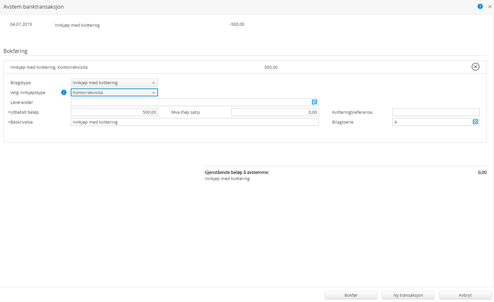The width and height of the screenshot is (494, 302).
Task: Create a new entry with Ny transaksjon
Action: coord(408,295)
